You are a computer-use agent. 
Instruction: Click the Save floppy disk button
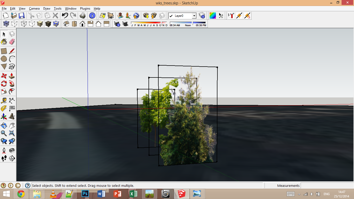[x=22, y=16]
